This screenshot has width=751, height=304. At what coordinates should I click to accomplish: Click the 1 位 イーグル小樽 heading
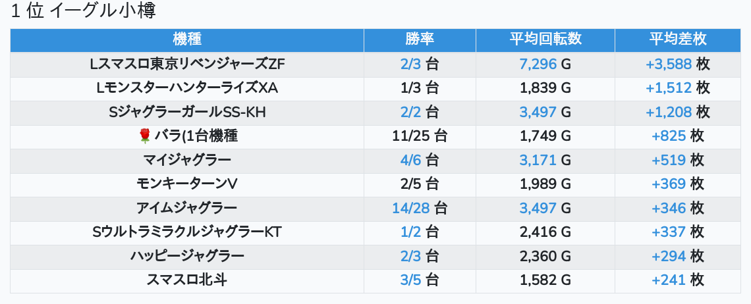point(84,11)
